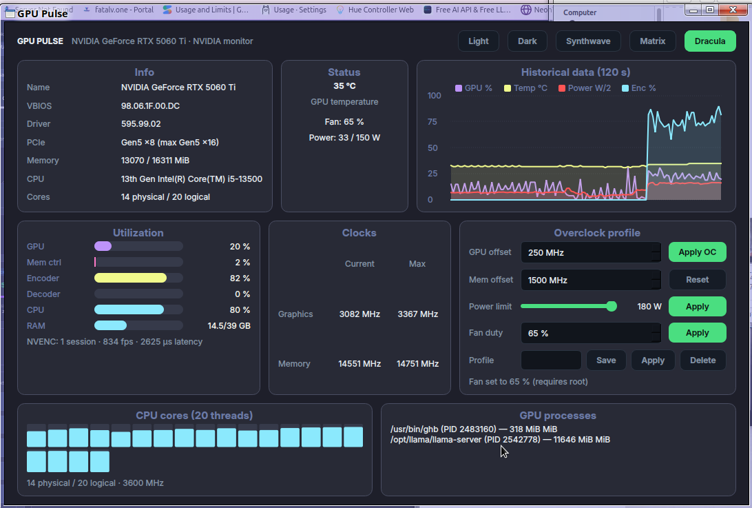Click the 14.5/39 GB RAM value
Screen dimensions: 752x508
[x=229, y=326]
